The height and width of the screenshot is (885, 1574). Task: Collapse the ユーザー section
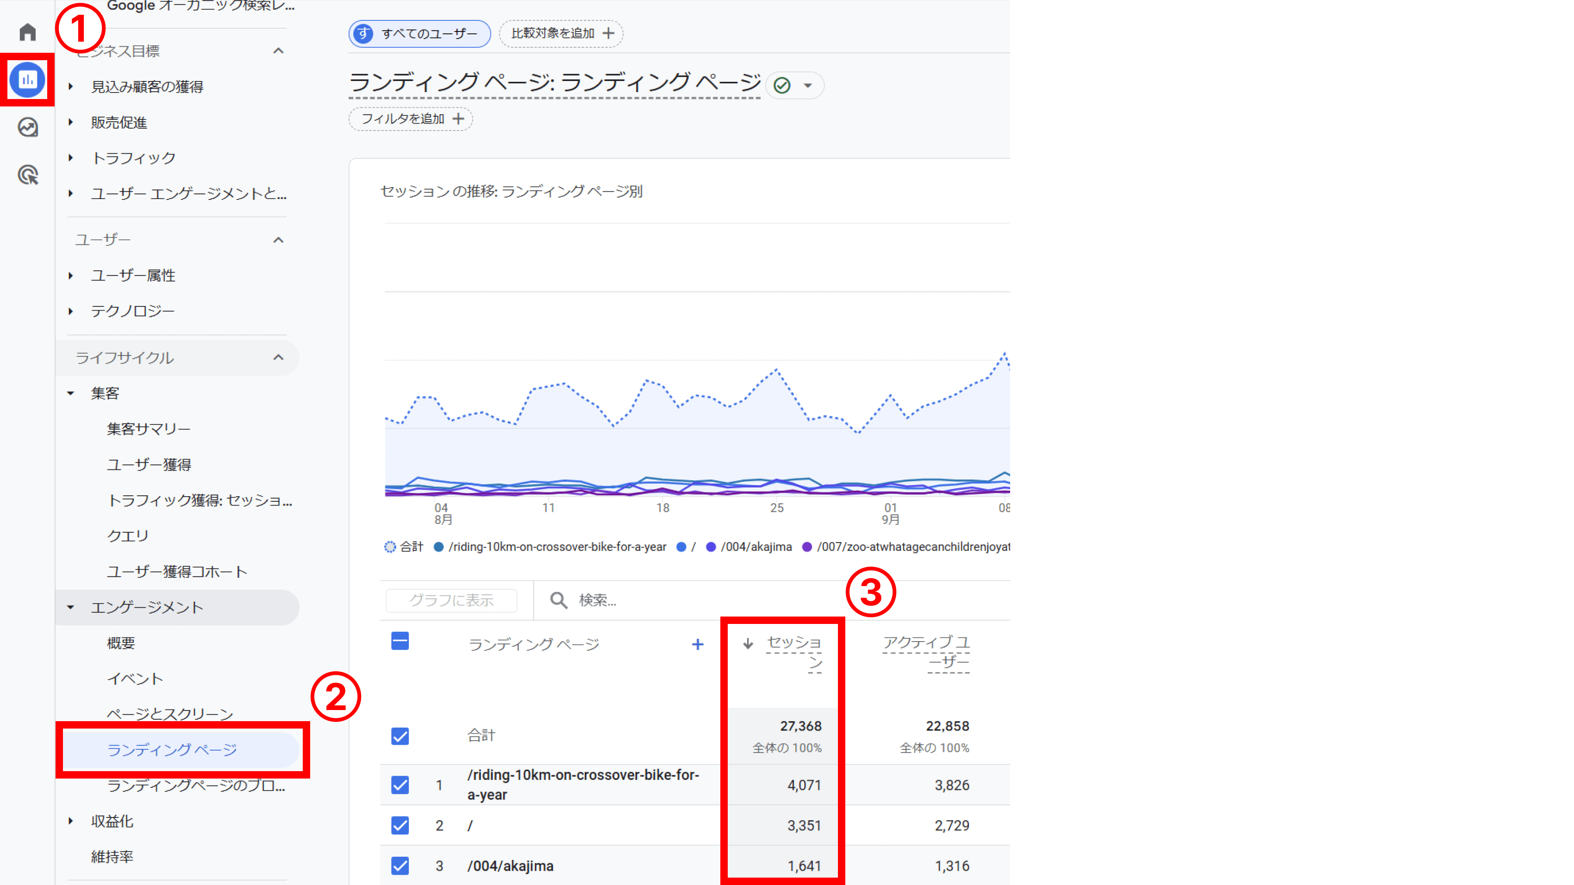pyautogui.click(x=278, y=239)
